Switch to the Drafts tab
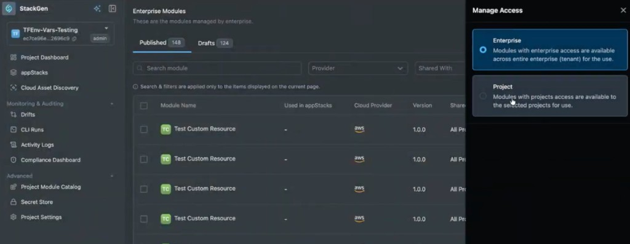The image size is (630, 244). tap(215, 43)
